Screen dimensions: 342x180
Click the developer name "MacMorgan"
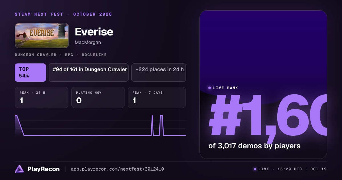click(x=88, y=42)
